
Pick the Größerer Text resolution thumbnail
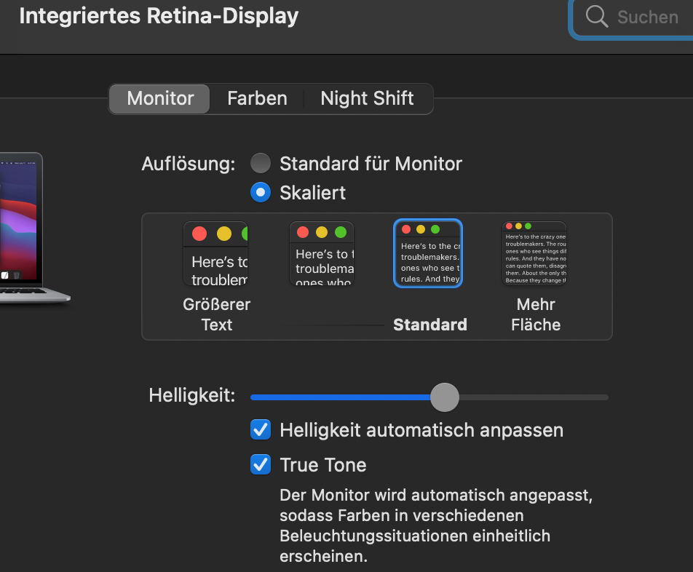click(x=215, y=253)
